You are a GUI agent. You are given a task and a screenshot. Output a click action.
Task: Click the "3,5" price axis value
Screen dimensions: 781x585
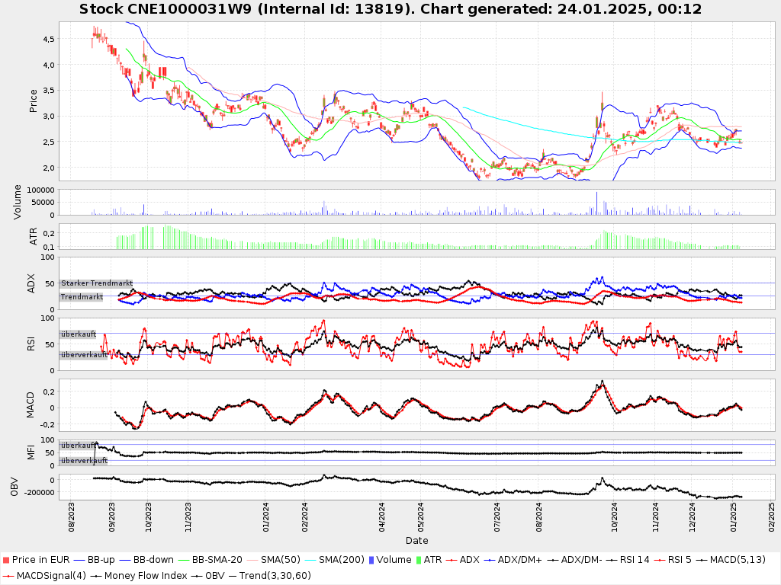click(49, 91)
